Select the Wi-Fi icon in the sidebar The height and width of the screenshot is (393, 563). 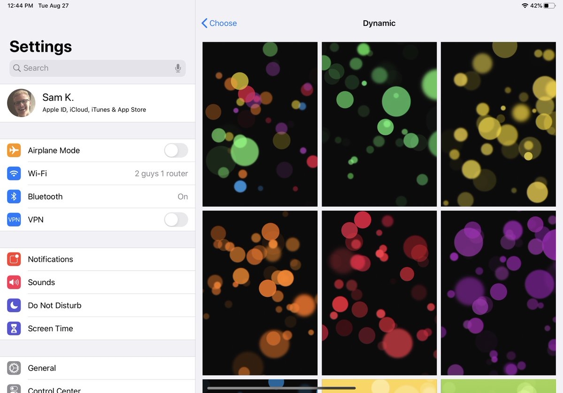(14, 173)
